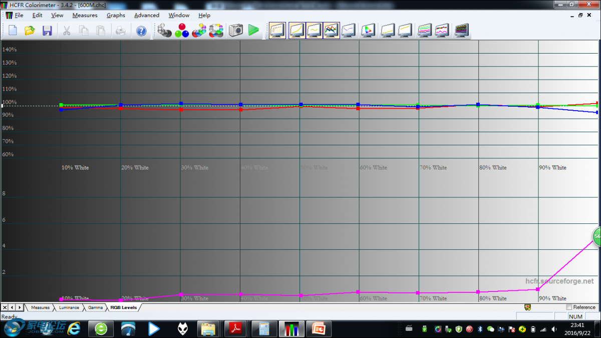
Task: Toggle the RGB levels graph view button
Action: pyautogui.click(x=331, y=31)
